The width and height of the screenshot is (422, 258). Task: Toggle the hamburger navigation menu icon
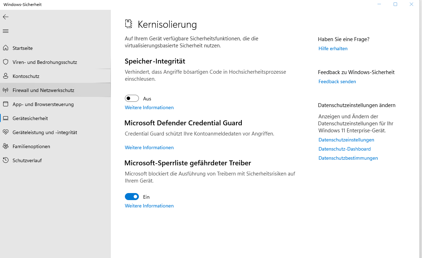[6, 31]
